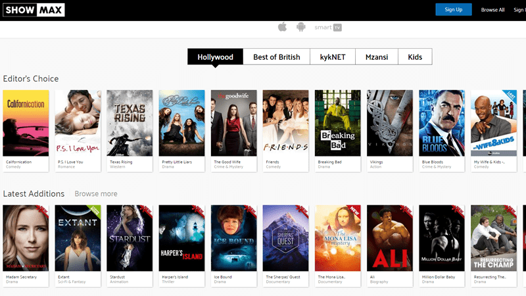
Task: Open the Ice Bound poster
Action: coord(234,238)
